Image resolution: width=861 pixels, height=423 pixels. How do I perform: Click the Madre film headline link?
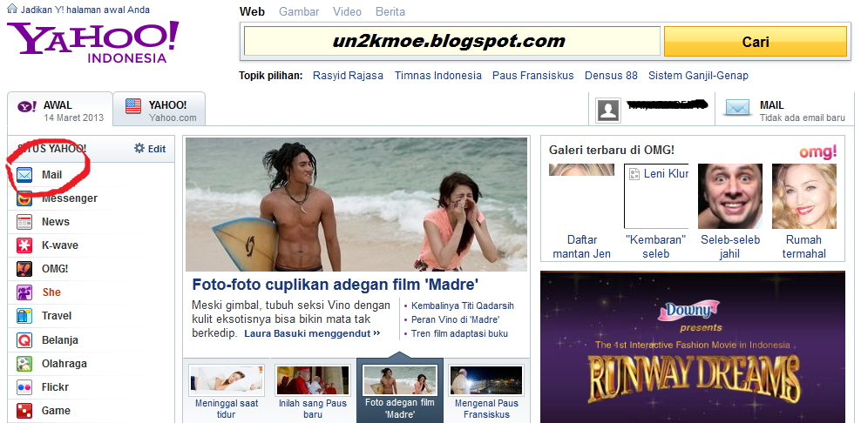point(336,285)
